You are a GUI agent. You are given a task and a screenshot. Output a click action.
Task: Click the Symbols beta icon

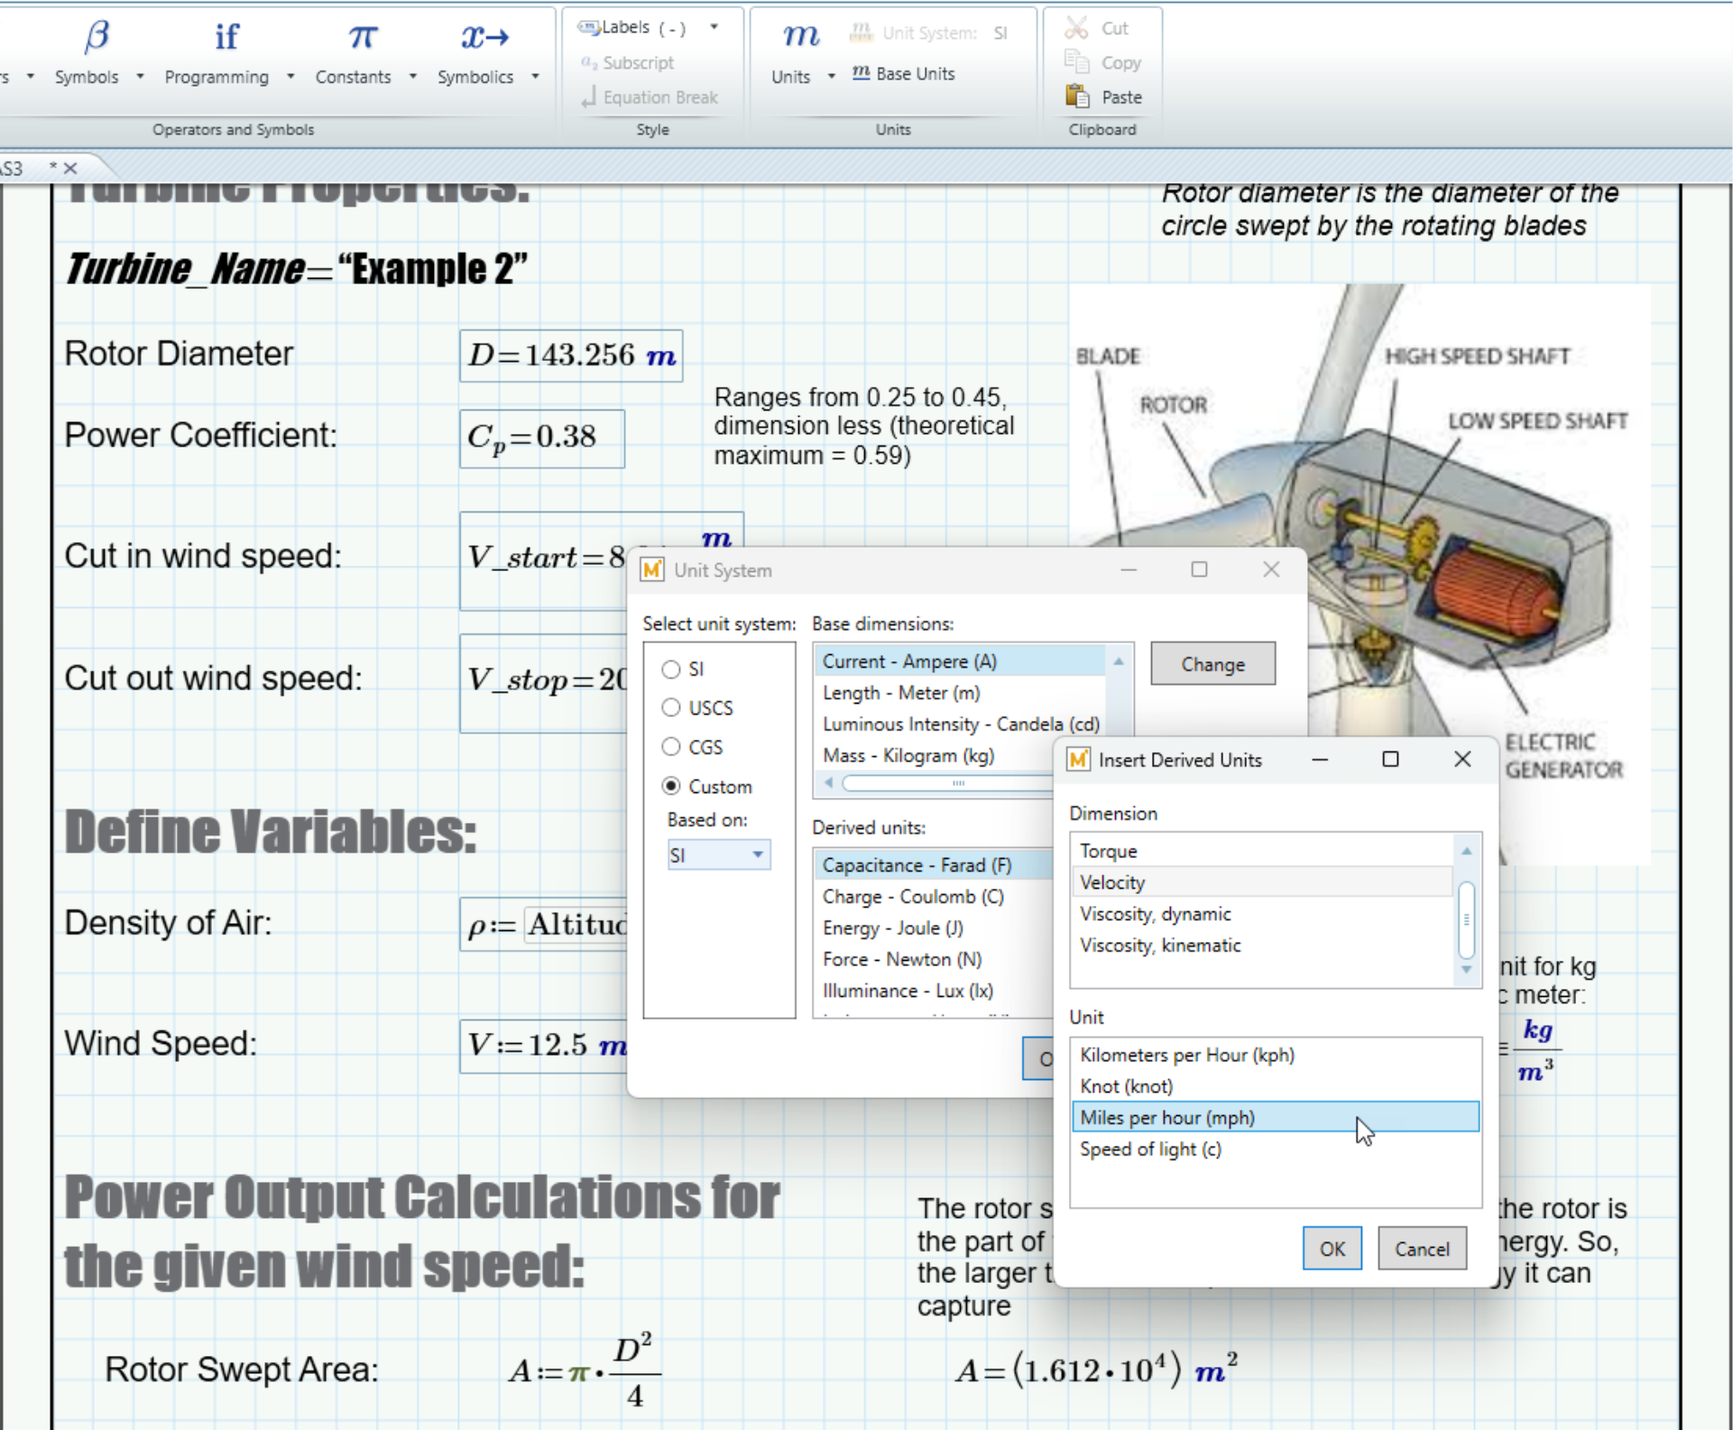point(96,37)
